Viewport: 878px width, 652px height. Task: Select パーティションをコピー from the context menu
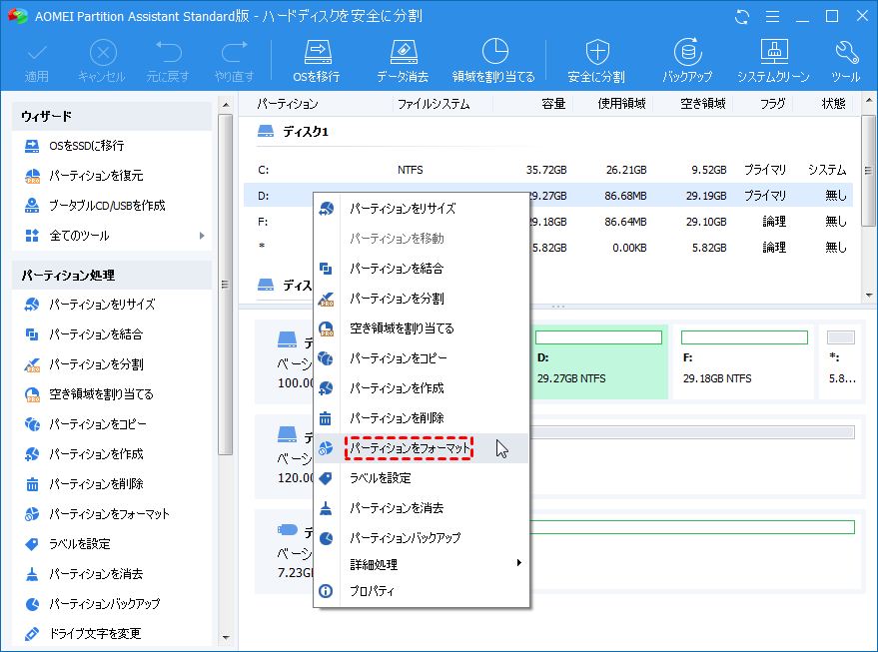coord(422,358)
